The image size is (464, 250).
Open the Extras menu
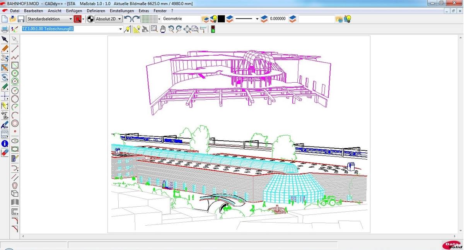143,11
